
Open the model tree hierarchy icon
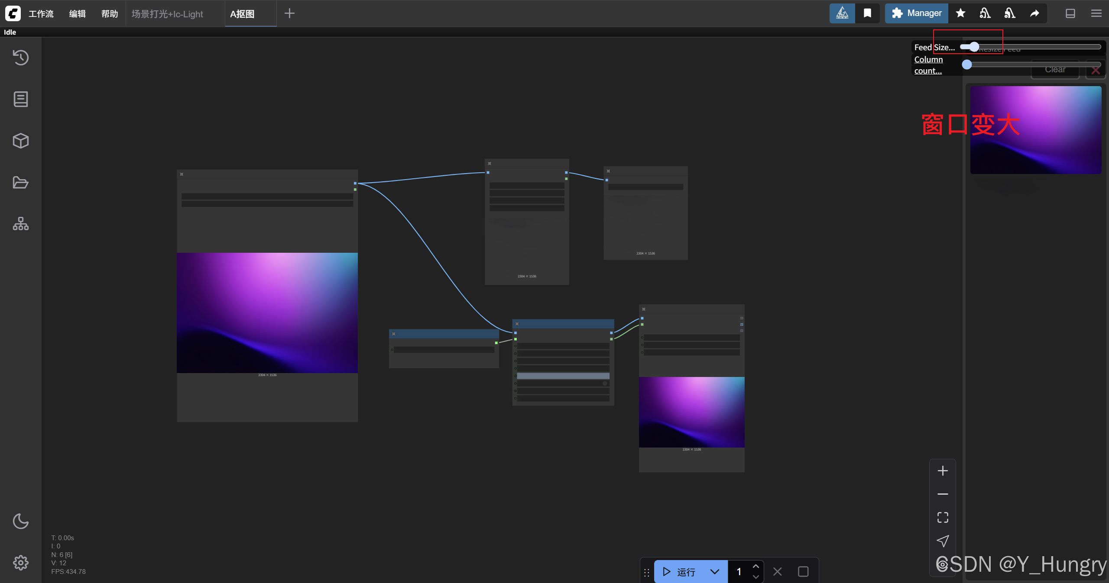(x=20, y=224)
